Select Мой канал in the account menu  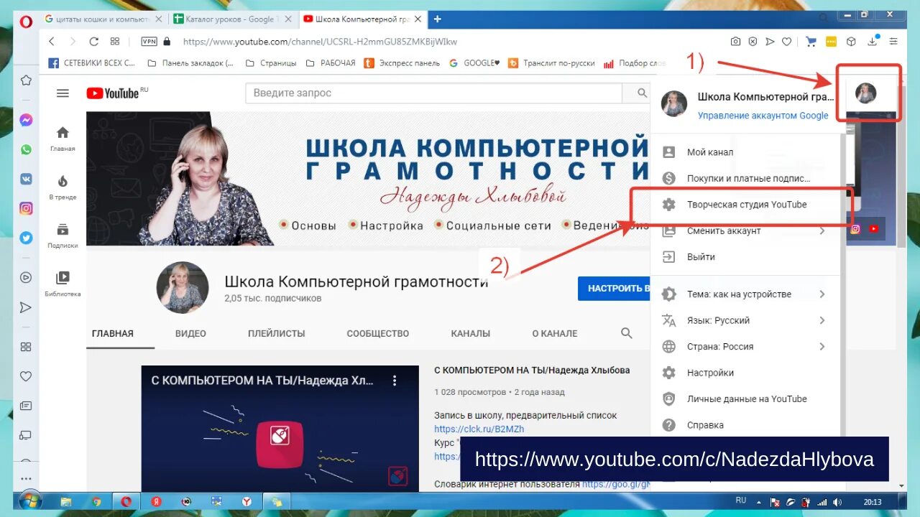pos(745,152)
